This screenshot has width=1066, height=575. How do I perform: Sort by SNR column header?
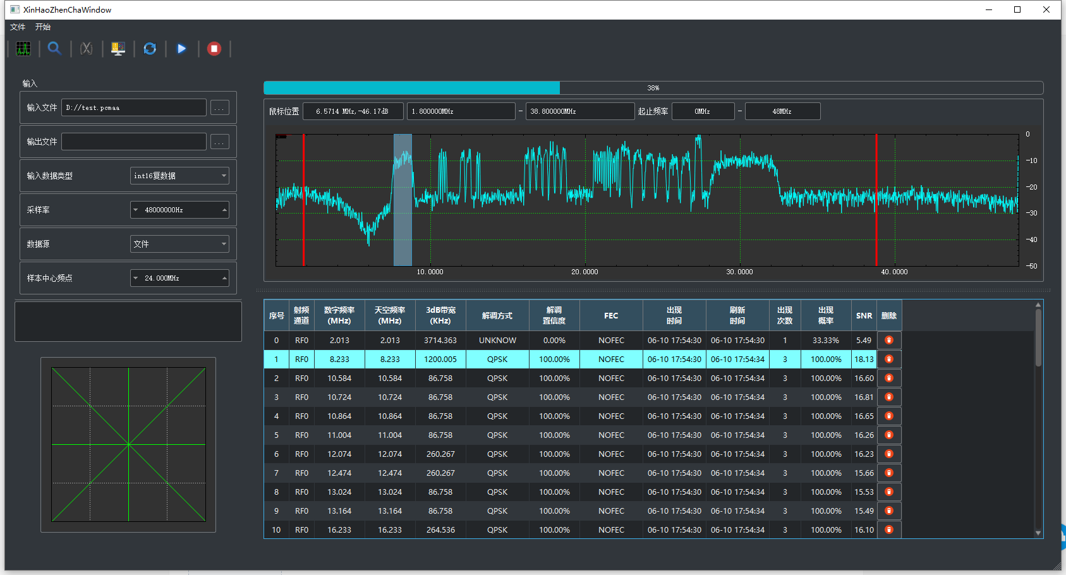pyautogui.click(x=864, y=315)
